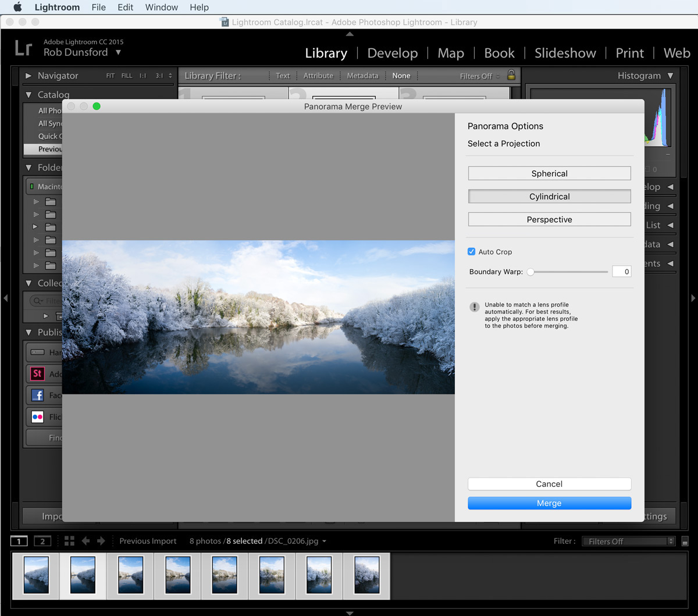
Task: Click the Merge button
Action: [549, 503]
